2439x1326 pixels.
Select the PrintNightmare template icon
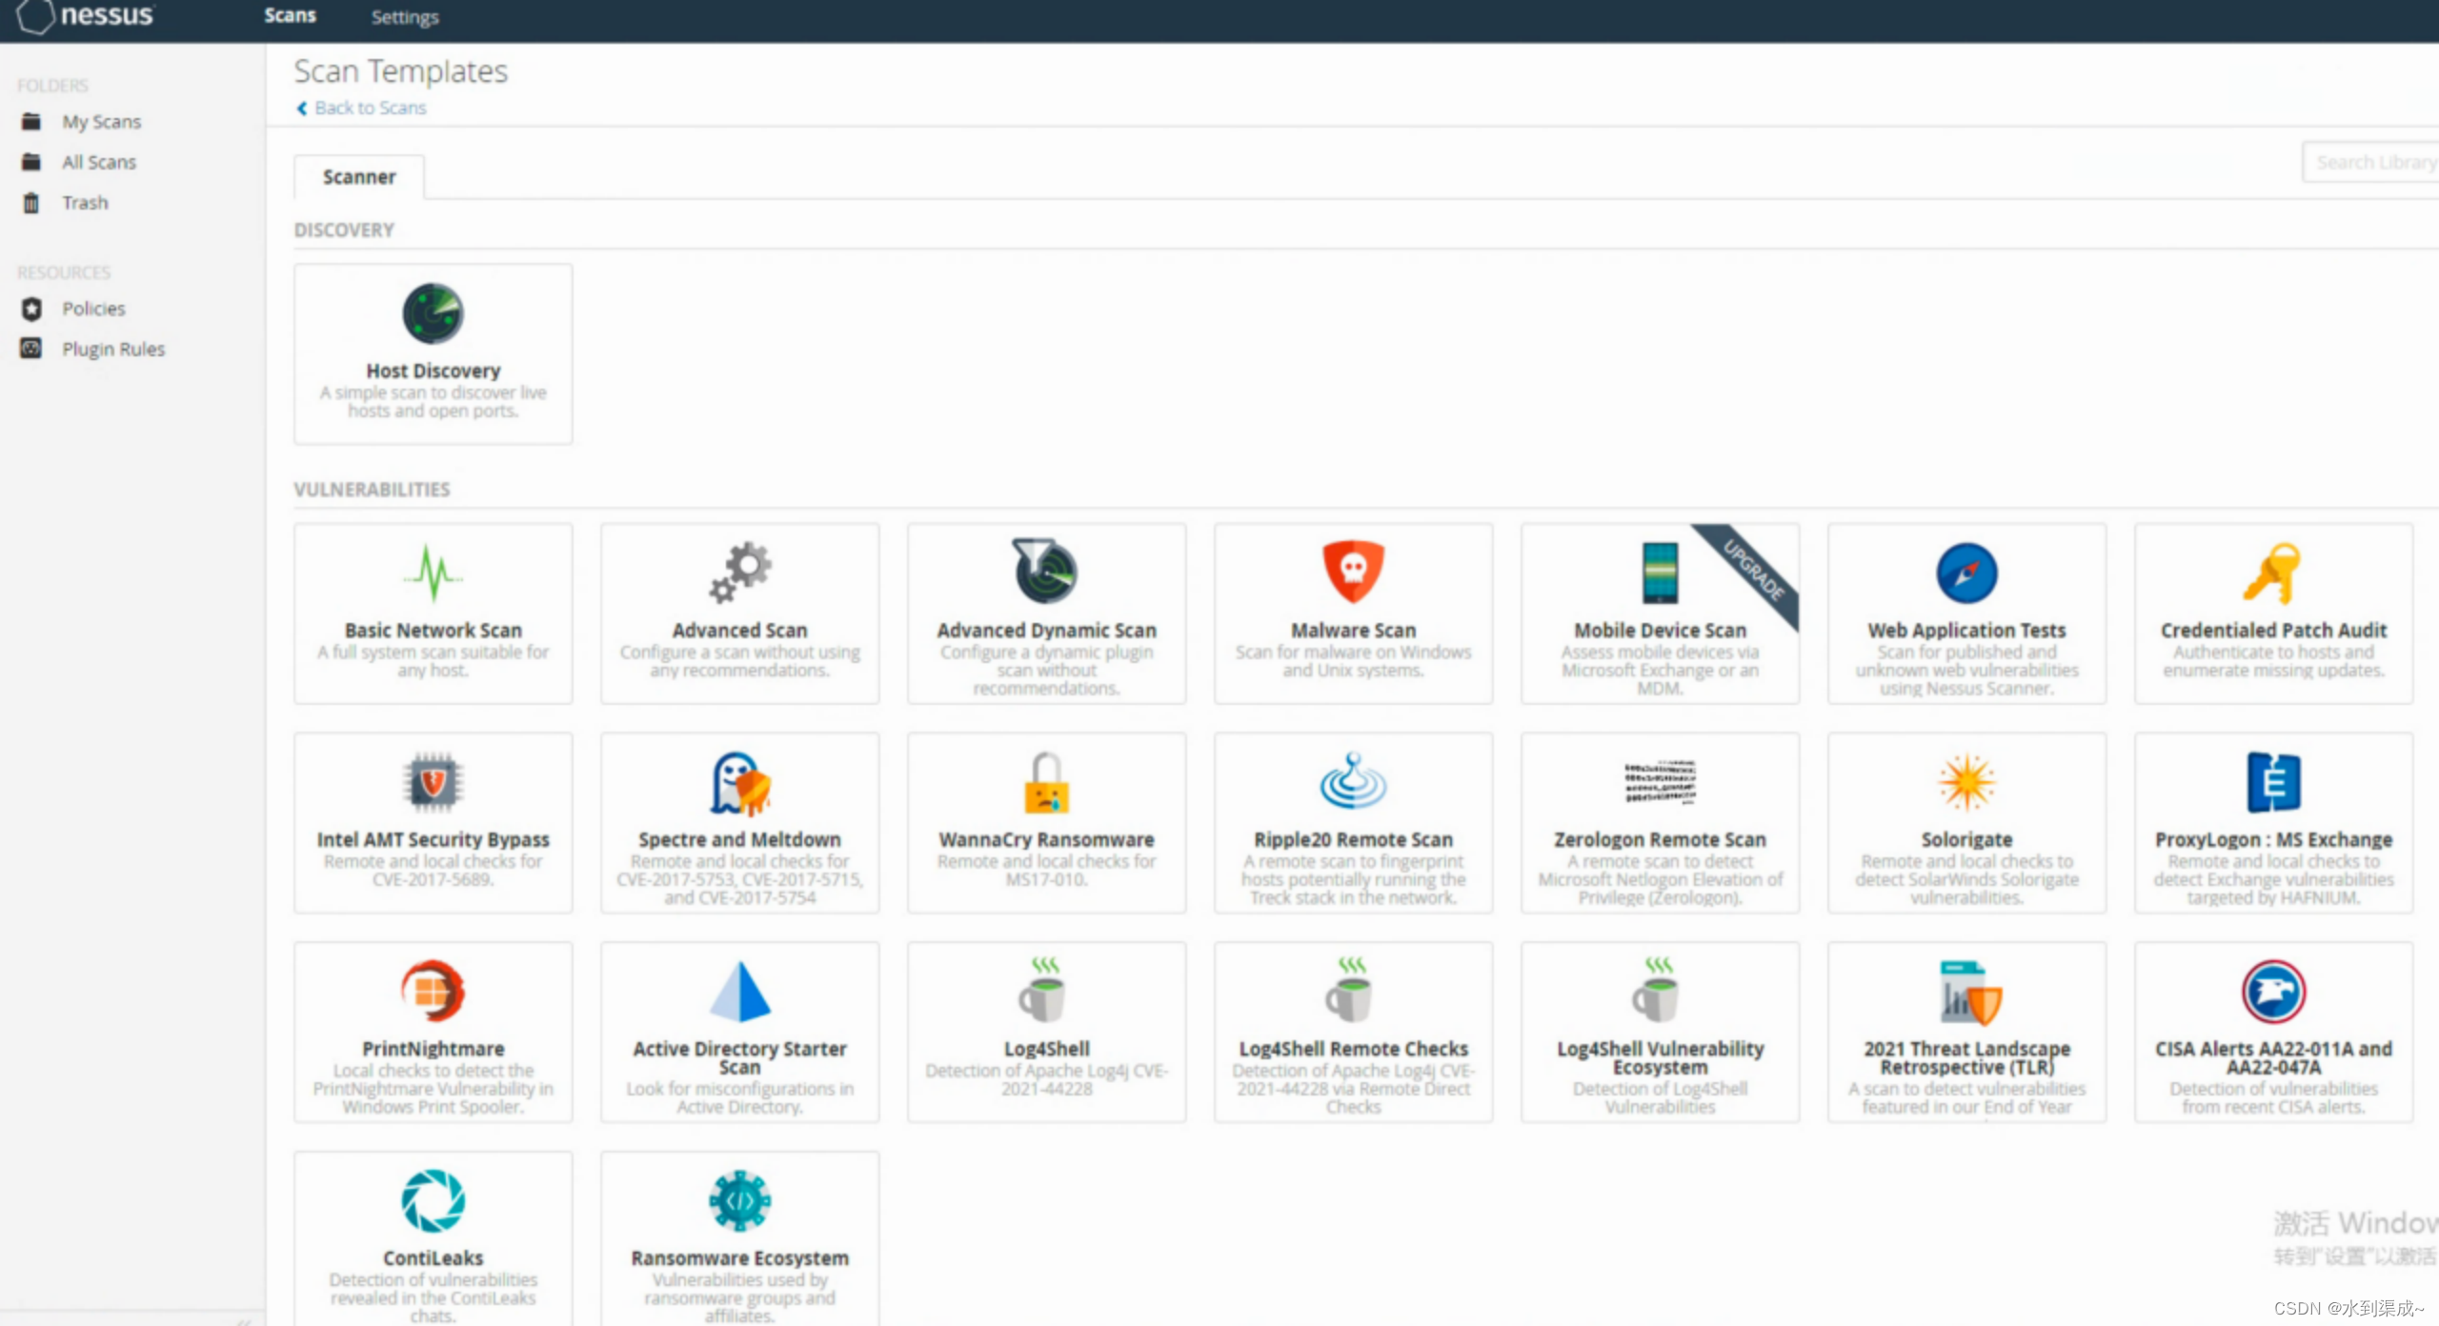pyautogui.click(x=433, y=992)
